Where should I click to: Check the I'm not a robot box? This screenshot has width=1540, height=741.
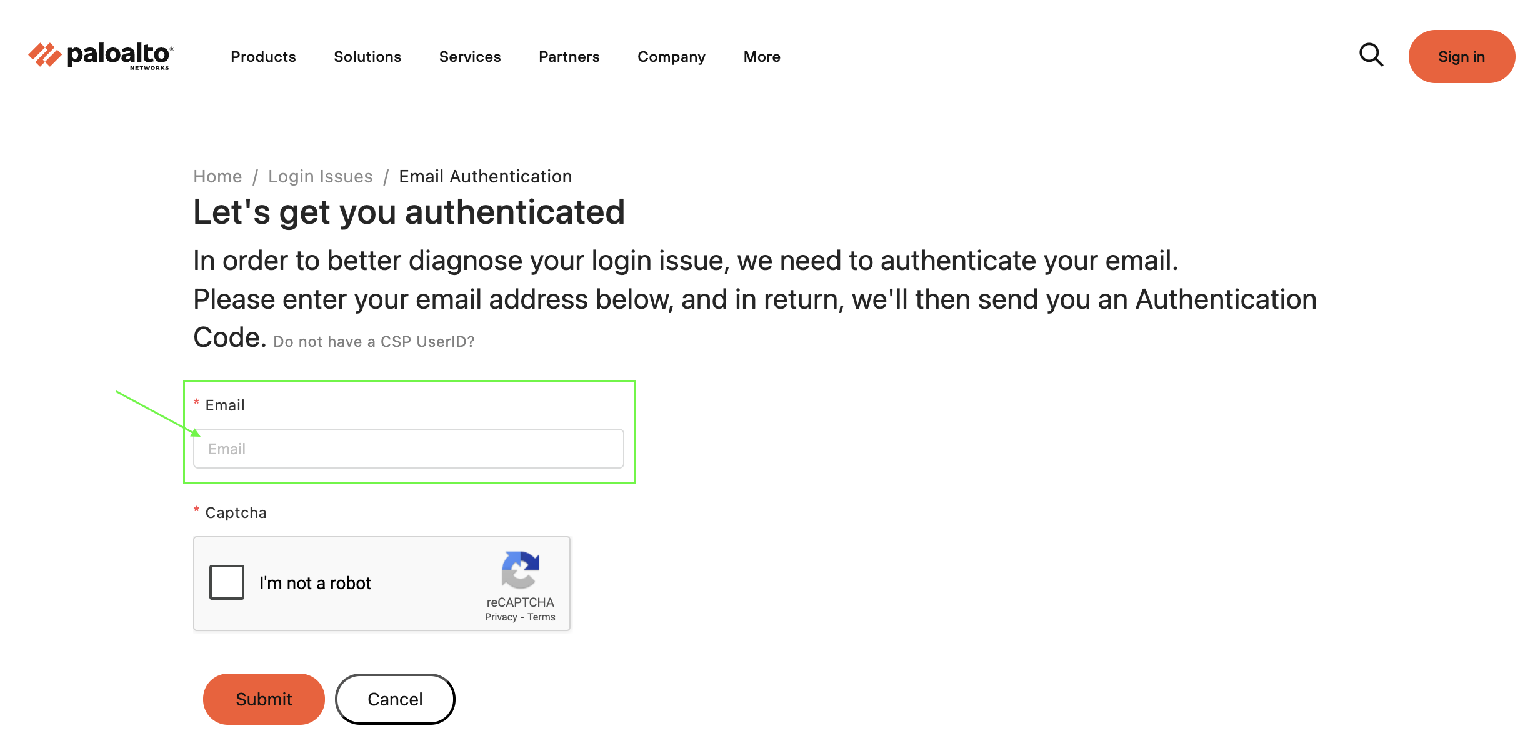(x=227, y=582)
